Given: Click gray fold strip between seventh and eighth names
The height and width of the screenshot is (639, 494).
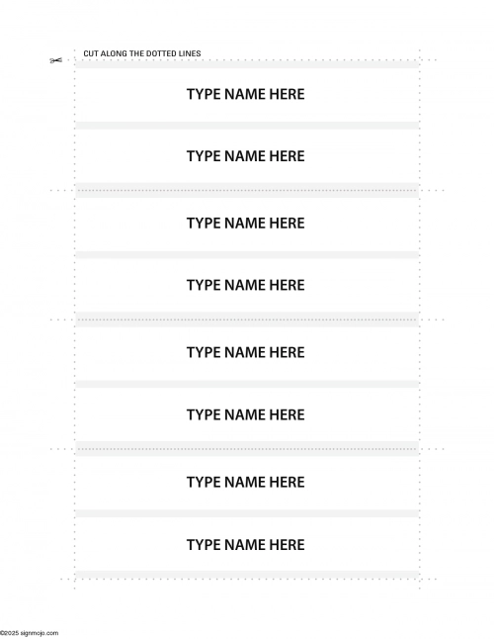Looking at the screenshot, I should 247,513.
